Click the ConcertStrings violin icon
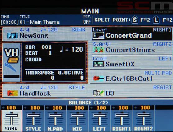The height and width of the screenshot is (132, 173). 98,50
